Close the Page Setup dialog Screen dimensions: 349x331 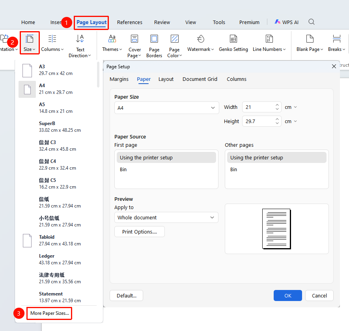334,66
